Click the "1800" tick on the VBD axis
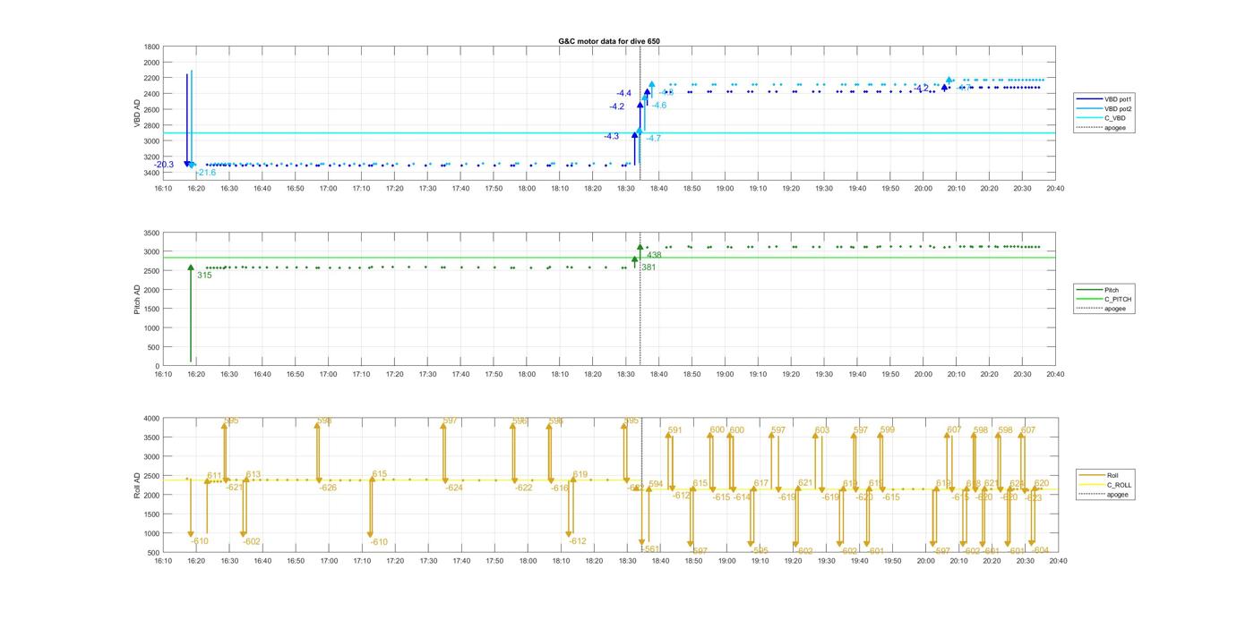 [x=152, y=47]
